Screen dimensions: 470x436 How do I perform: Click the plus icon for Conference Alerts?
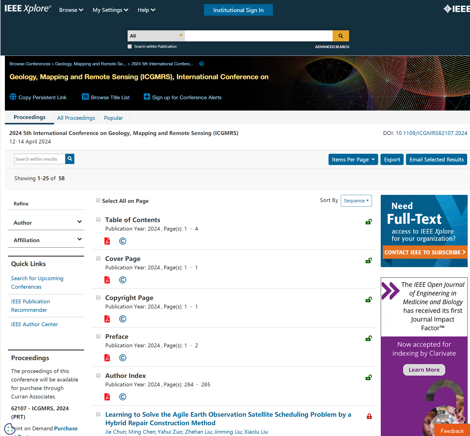[147, 97]
